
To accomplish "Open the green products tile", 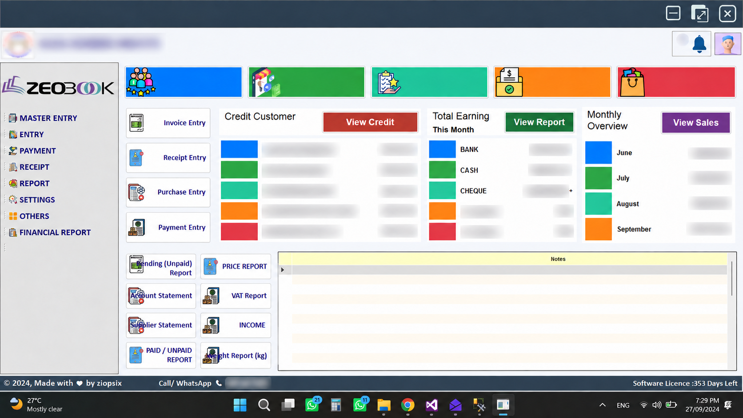I will point(307,82).
